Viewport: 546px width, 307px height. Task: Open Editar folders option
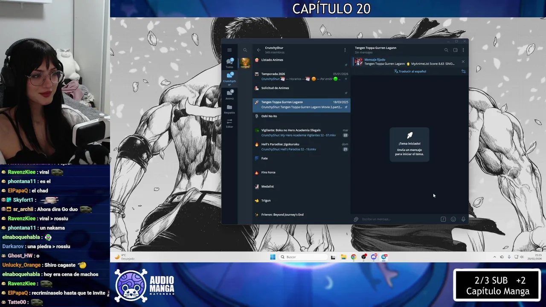[229, 123]
